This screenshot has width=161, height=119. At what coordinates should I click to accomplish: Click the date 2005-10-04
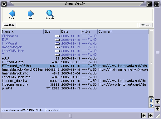pyautogui.click(x=71, y=73)
